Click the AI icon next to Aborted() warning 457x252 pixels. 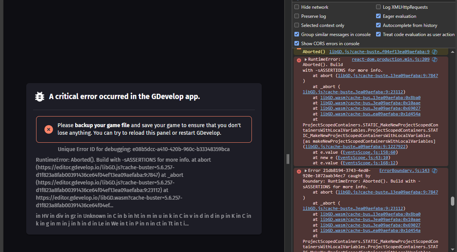coord(435,52)
